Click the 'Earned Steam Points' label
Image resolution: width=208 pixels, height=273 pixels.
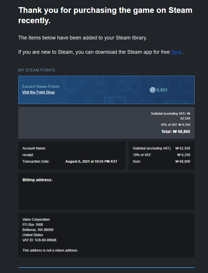point(41,86)
